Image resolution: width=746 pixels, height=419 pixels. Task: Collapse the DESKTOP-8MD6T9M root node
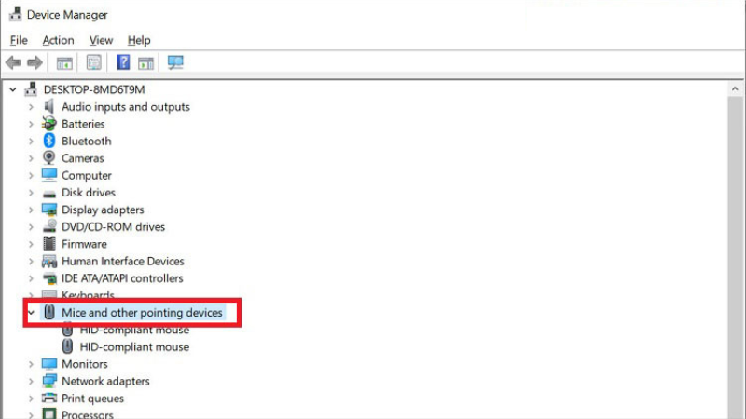pyautogui.click(x=13, y=89)
